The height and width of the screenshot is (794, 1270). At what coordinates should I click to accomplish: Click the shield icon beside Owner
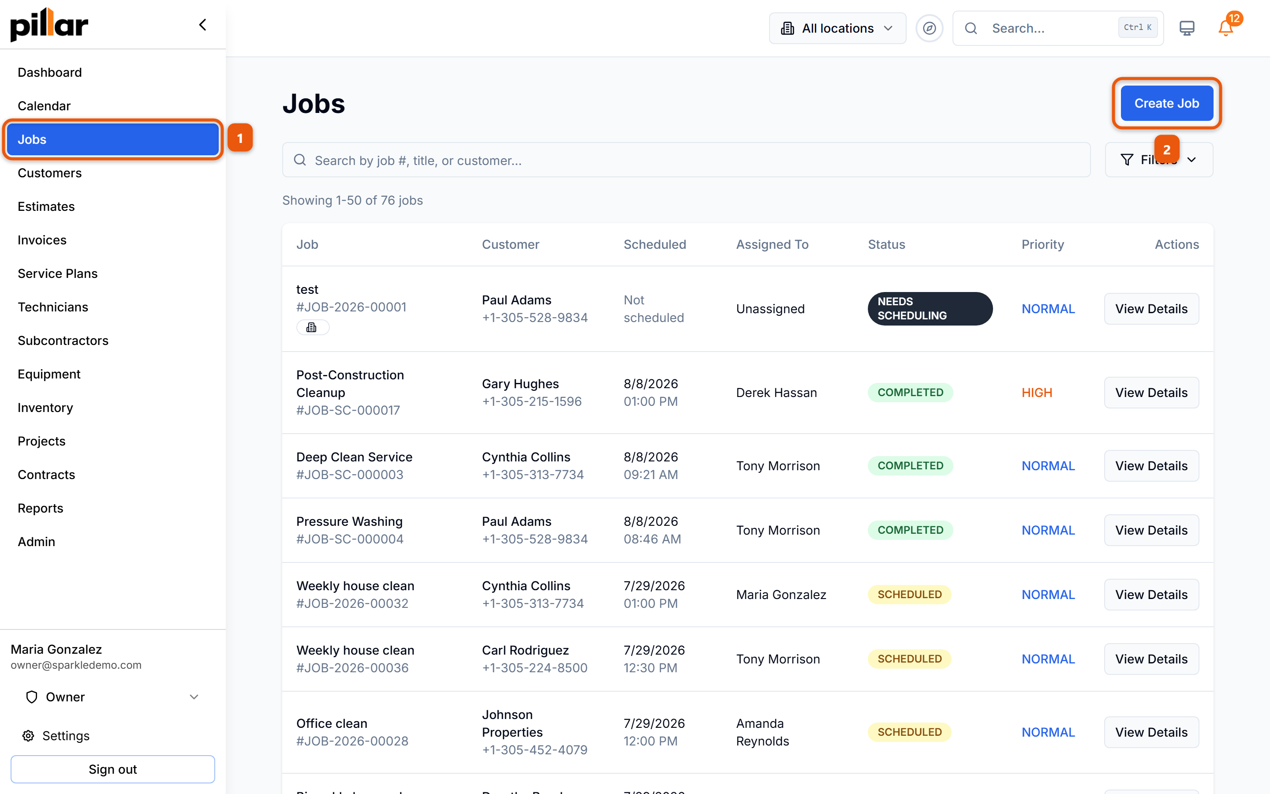tap(31, 697)
